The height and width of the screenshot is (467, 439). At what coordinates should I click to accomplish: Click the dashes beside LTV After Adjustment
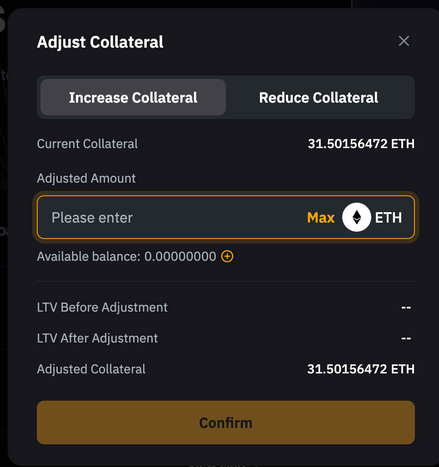pos(406,338)
